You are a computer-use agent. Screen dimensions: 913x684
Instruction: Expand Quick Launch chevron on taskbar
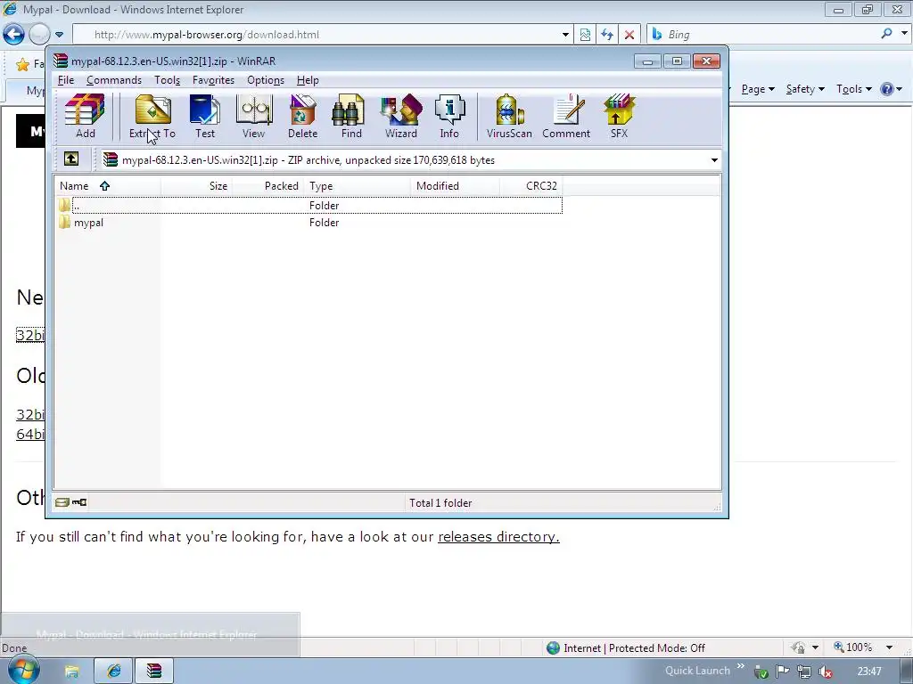[x=741, y=666]
